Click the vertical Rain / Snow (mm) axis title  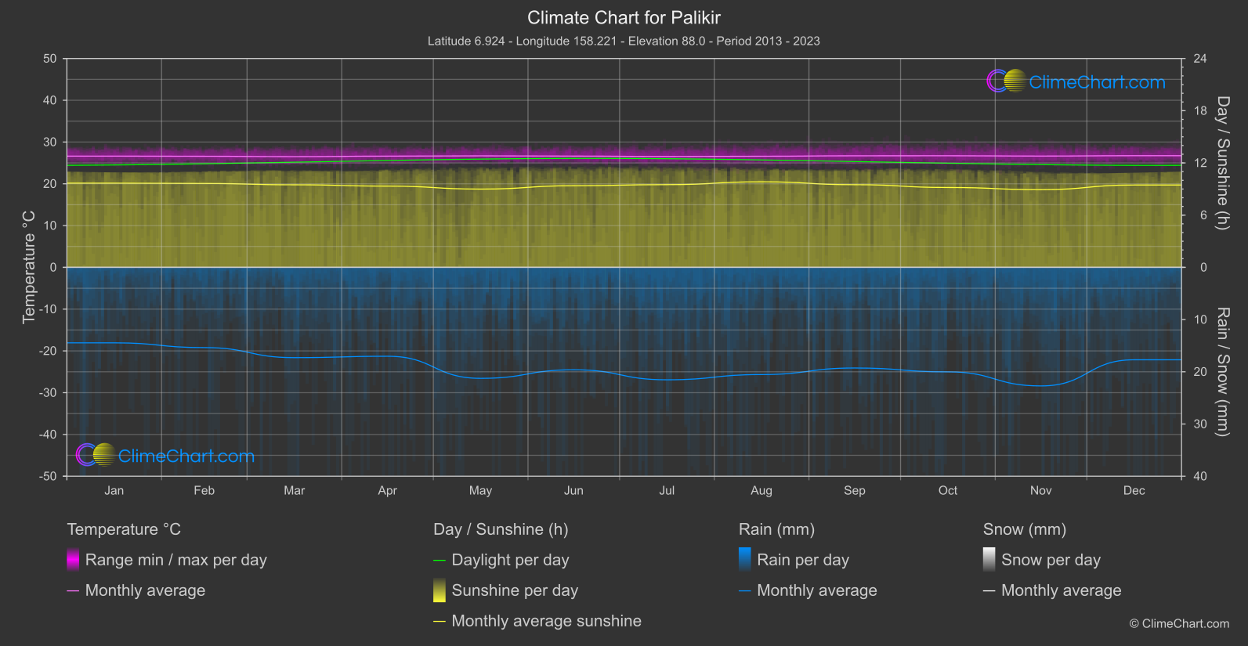1222,371
